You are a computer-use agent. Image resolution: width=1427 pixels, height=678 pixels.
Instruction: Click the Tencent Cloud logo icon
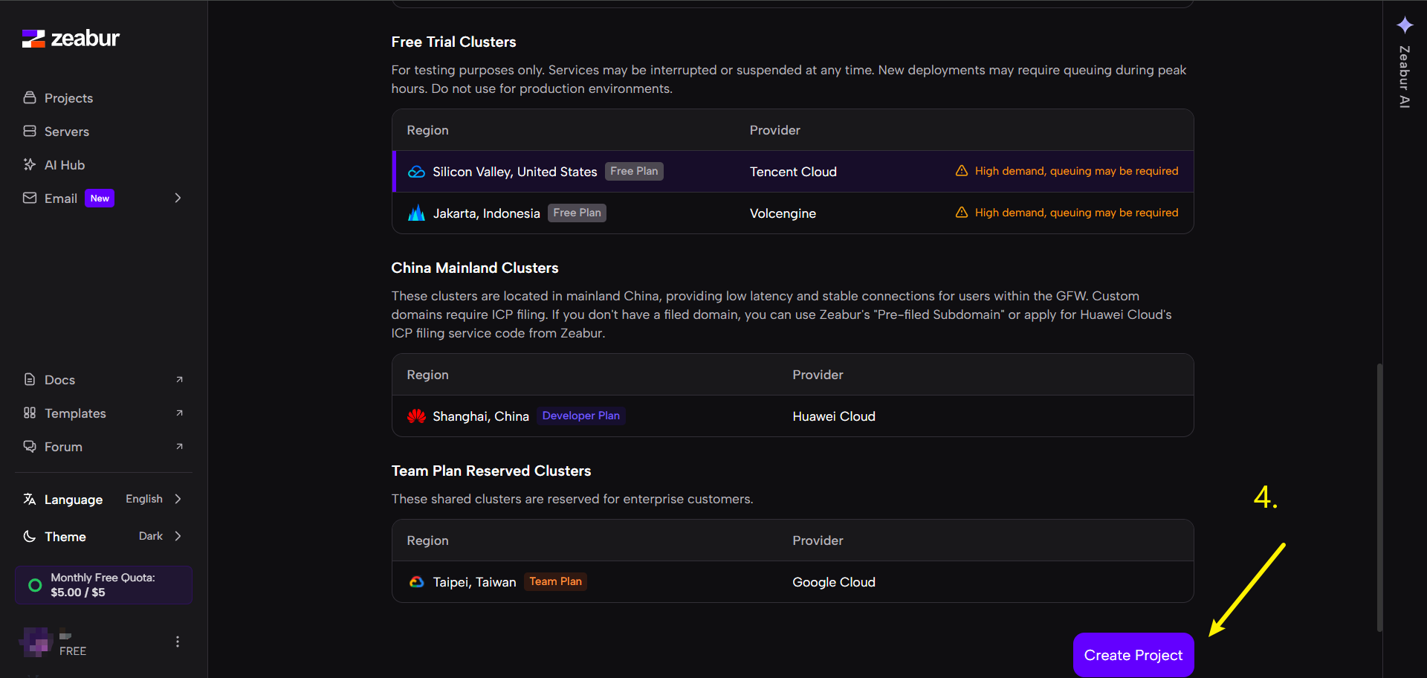(417, 172)
